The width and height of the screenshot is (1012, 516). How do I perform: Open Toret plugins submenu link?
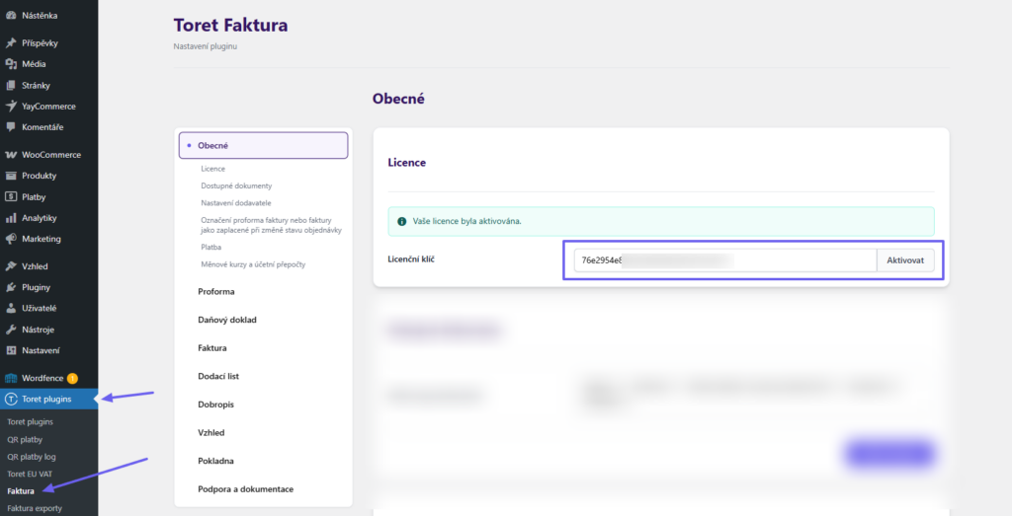pyautogui.click(x=31, y=422)
